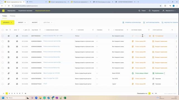Open the search magnifier icon in header
This screenshot has height=100, width=179.
139,11
